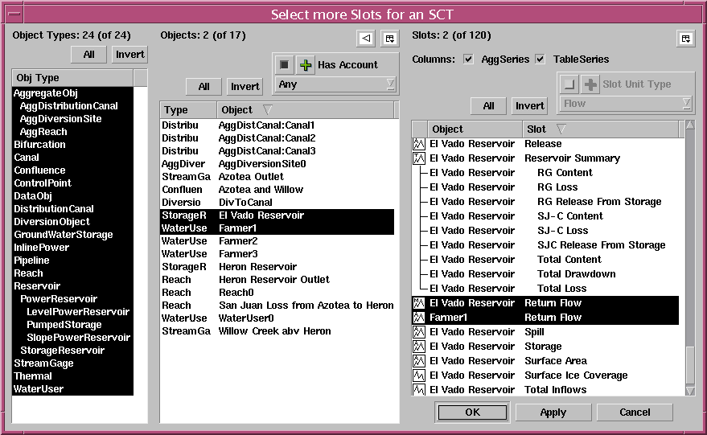Click All button in Slots panel
This screenshot has width=707, height=435.
coord(488,106)
